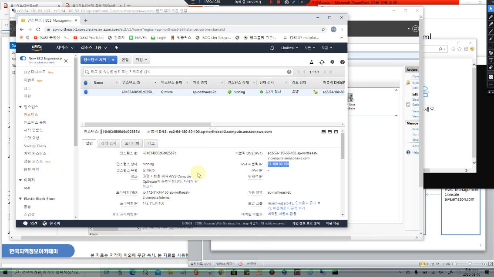This screenshot has width=494, height=277.
Task: Open the 개인 정보 보호 정책 footer link
Action: pos(306,223)
